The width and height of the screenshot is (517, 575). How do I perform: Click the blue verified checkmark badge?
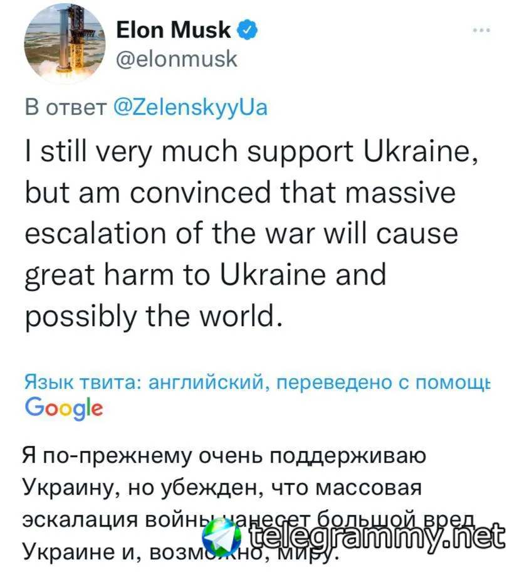pyautogui.click(x=248, y=30)
